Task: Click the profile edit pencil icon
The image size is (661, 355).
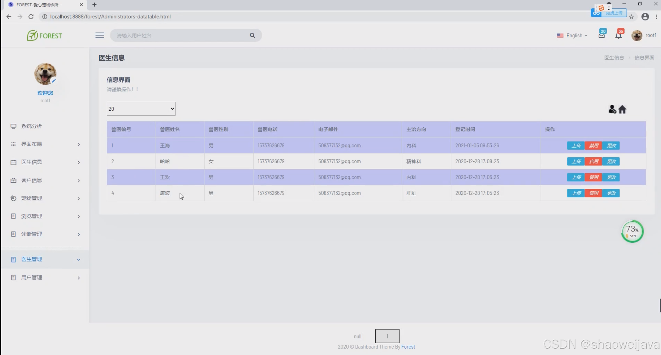Action: coord(54,81)
